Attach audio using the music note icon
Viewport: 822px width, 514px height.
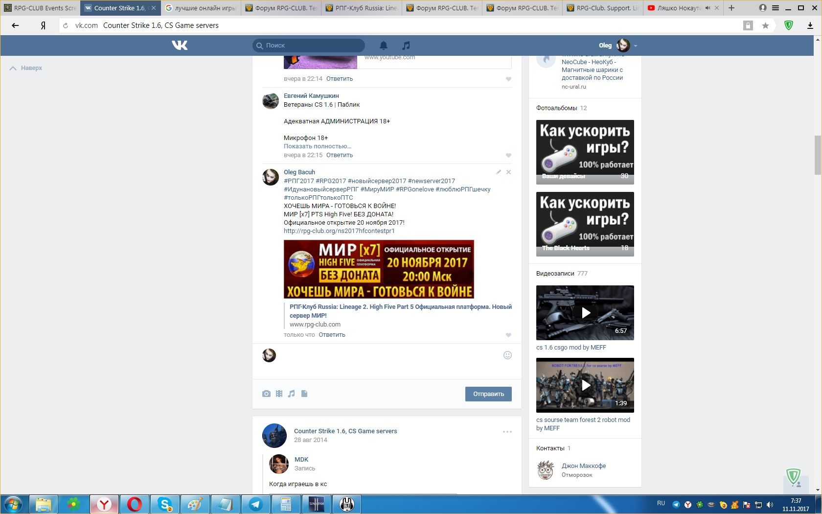coord(292,394)
